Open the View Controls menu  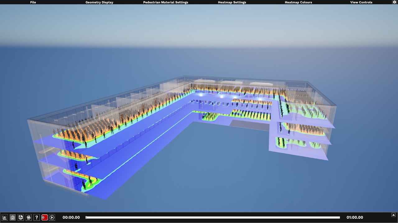pos(361,2)
